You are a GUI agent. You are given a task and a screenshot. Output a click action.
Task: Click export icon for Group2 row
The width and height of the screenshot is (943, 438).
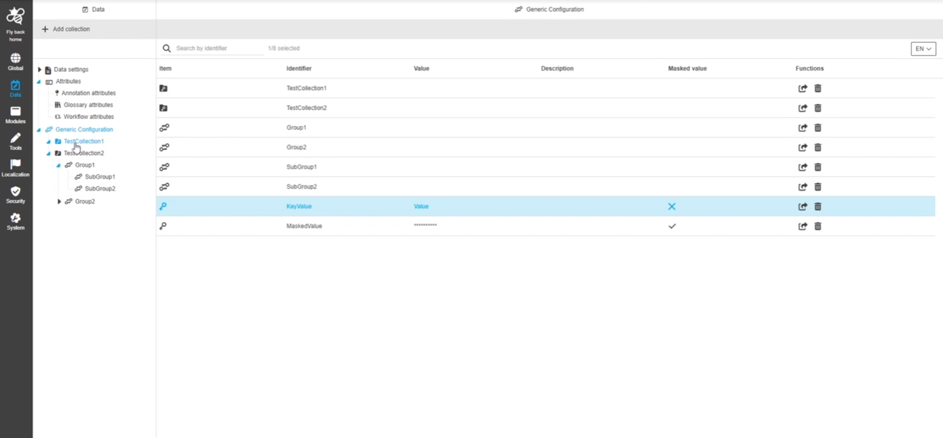tap(802, 148)
